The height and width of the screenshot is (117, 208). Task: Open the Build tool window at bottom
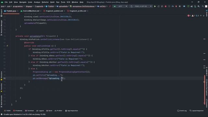point(49,110)
